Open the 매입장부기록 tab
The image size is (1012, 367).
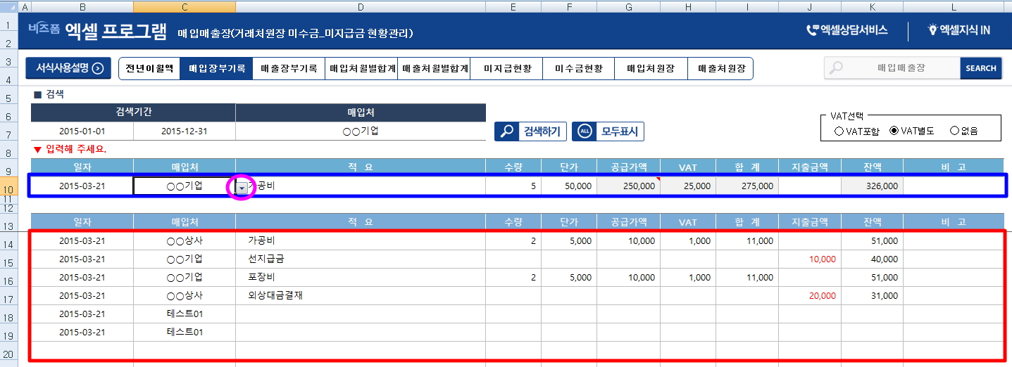click(x=217, y=69)
